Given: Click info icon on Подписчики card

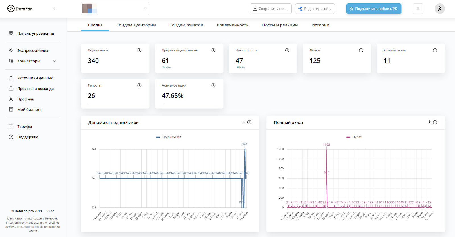Looking at the screenshot, I should click(139, 50).
